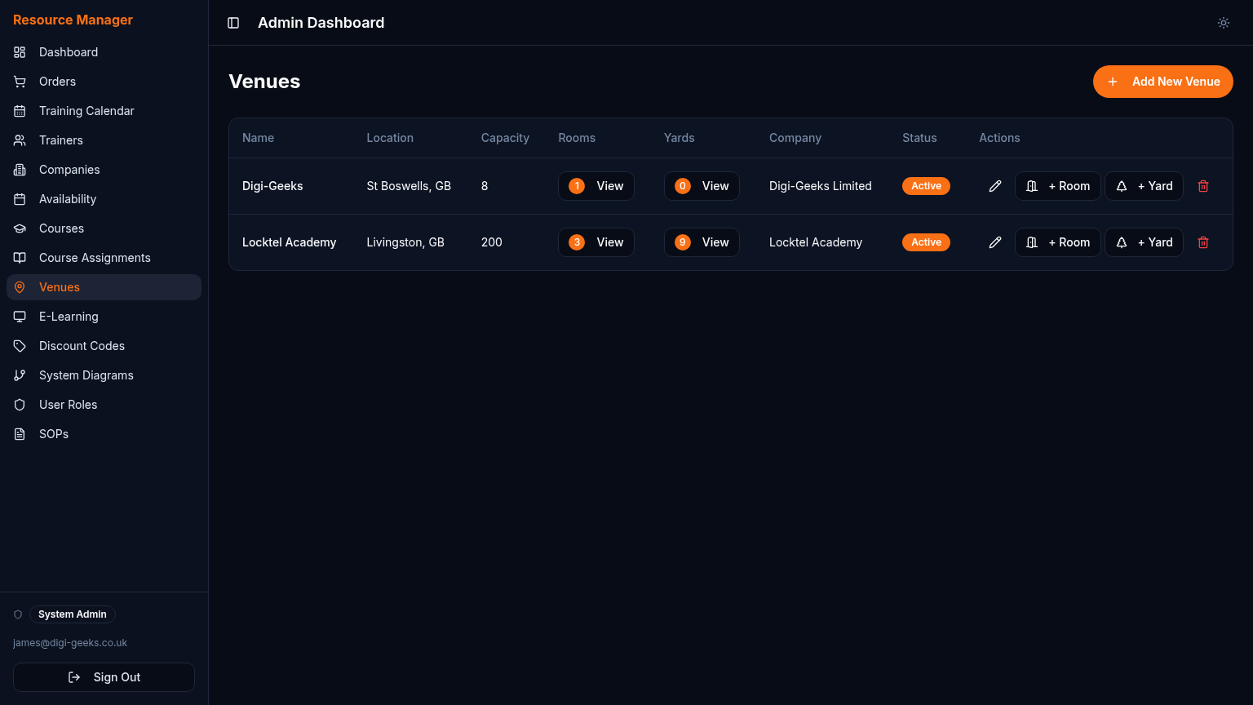
Task: Click the Course Assignments book icon
Action: point(20,258)
